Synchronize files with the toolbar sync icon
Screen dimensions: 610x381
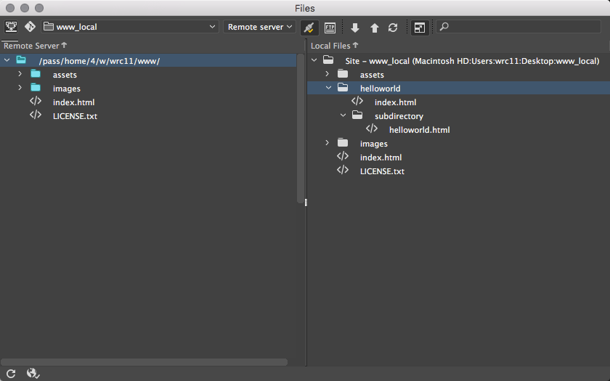pos(393,28)
